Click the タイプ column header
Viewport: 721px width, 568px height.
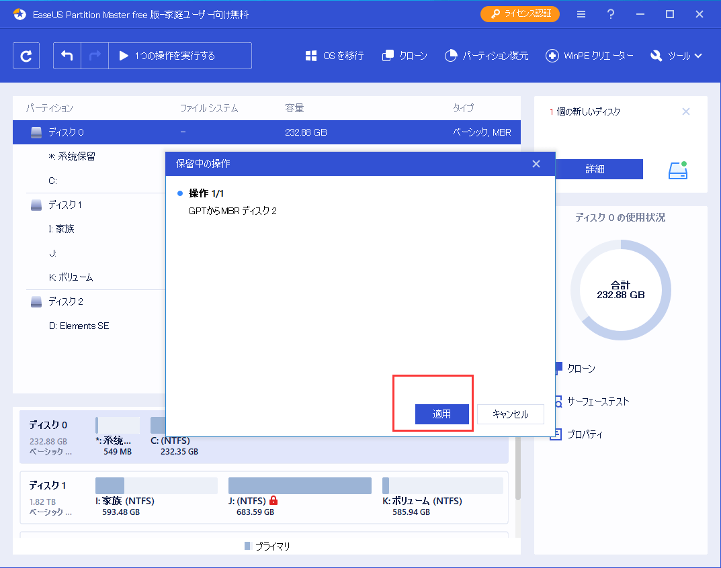click(x=463, y=108)
